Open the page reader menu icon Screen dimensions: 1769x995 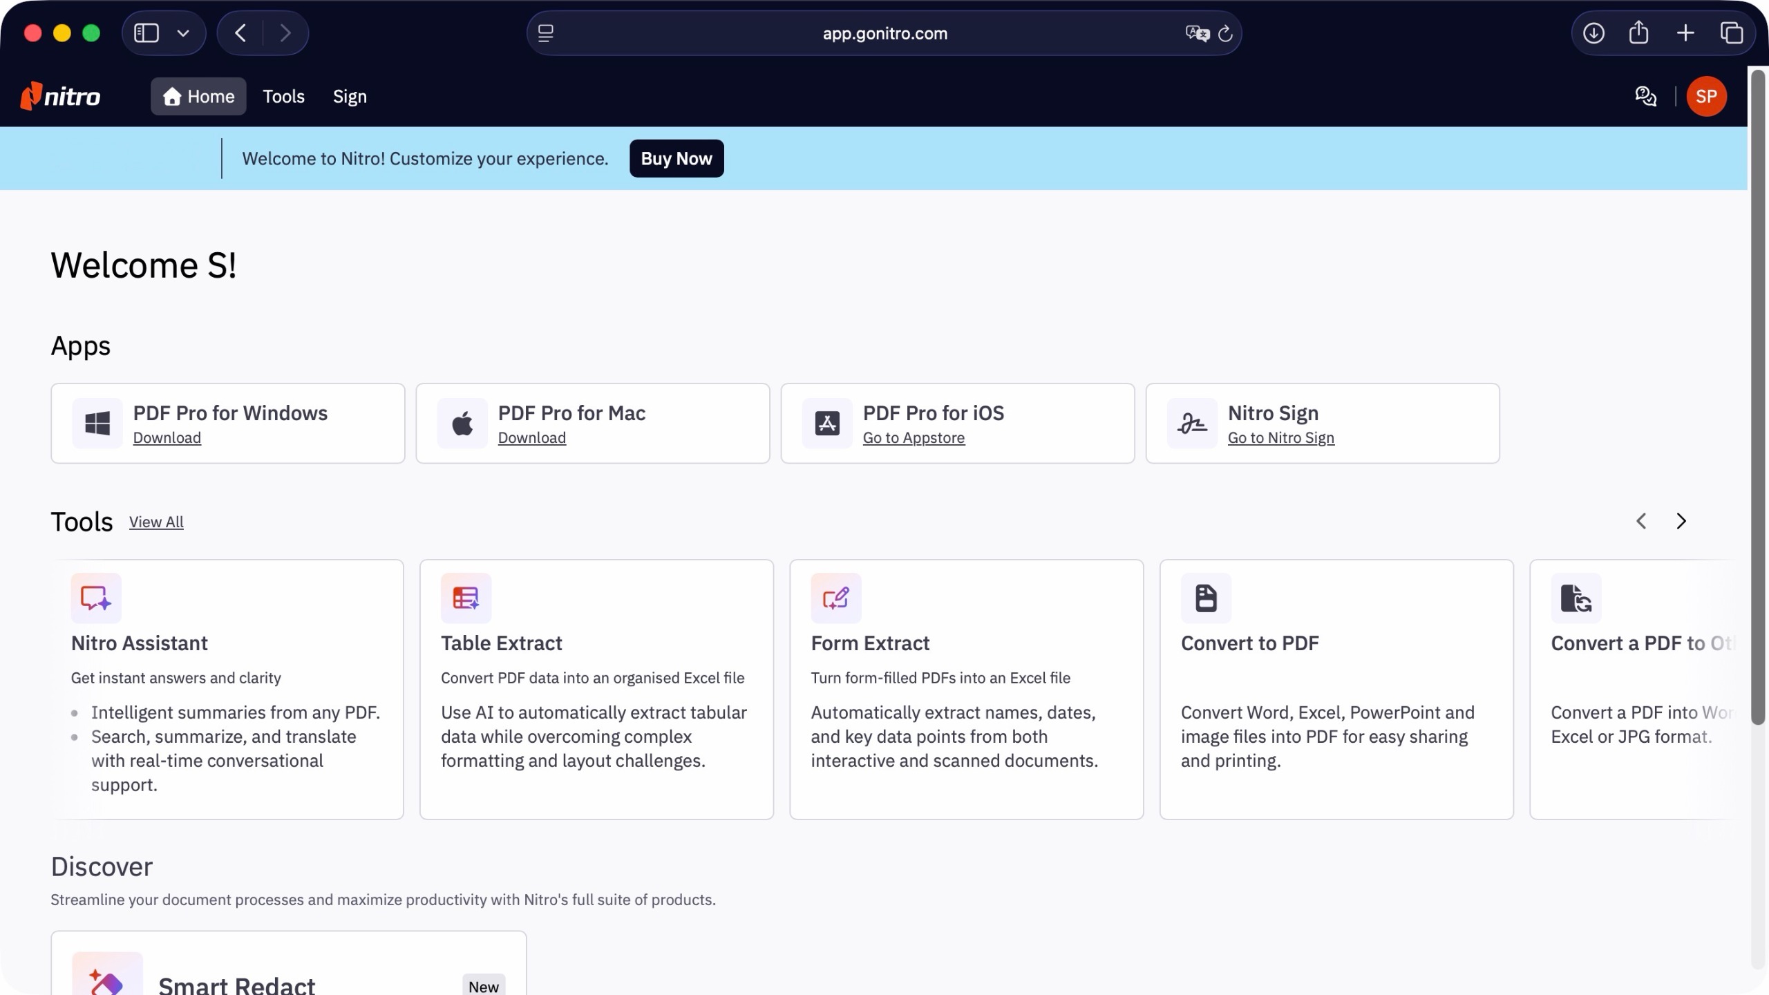546,33
